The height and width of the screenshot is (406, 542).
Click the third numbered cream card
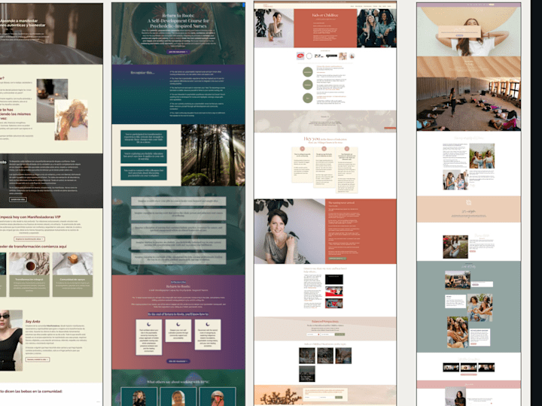click(x=347, y=169)
